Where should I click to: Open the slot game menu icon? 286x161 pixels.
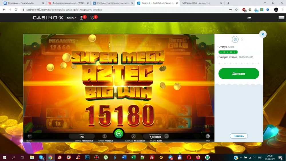pyautogui.click(x=29, y=136)
